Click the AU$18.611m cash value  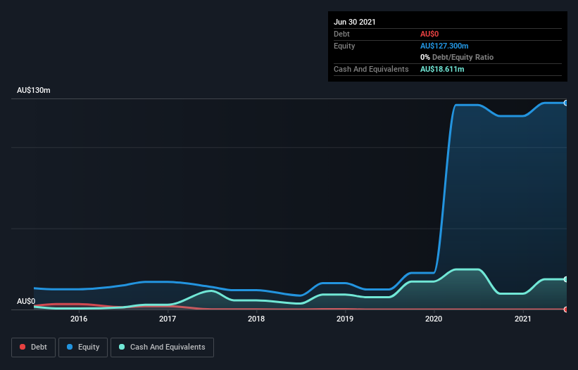tap(442, 69)
